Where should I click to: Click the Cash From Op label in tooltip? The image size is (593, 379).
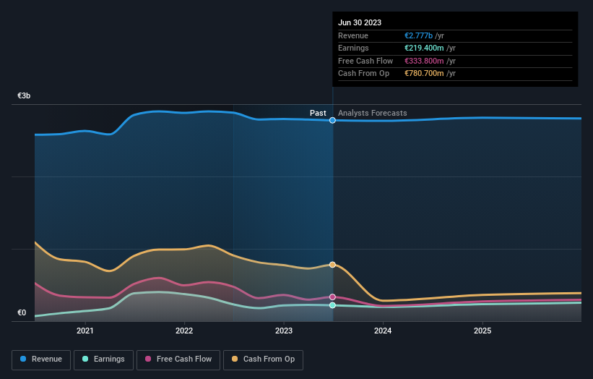(x=363, y=74)
